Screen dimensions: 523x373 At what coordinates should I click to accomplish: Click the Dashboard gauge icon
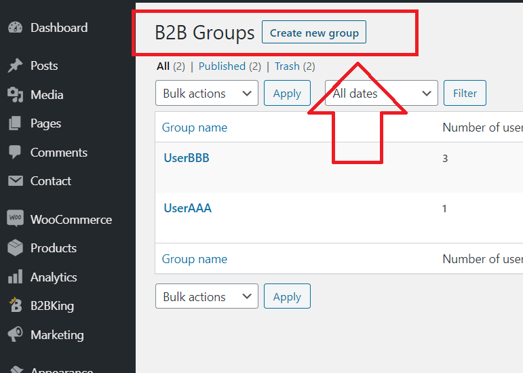point(15,27)
